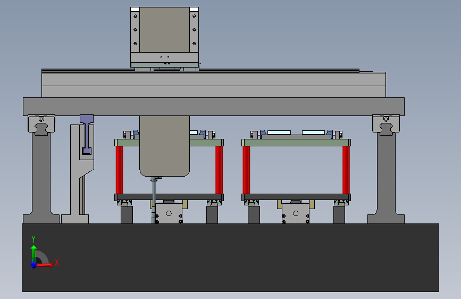Pick the guide block atop the left column
The width and height of the screenshot is (461, 299).
pyautogui.click(x=41, y=124)
